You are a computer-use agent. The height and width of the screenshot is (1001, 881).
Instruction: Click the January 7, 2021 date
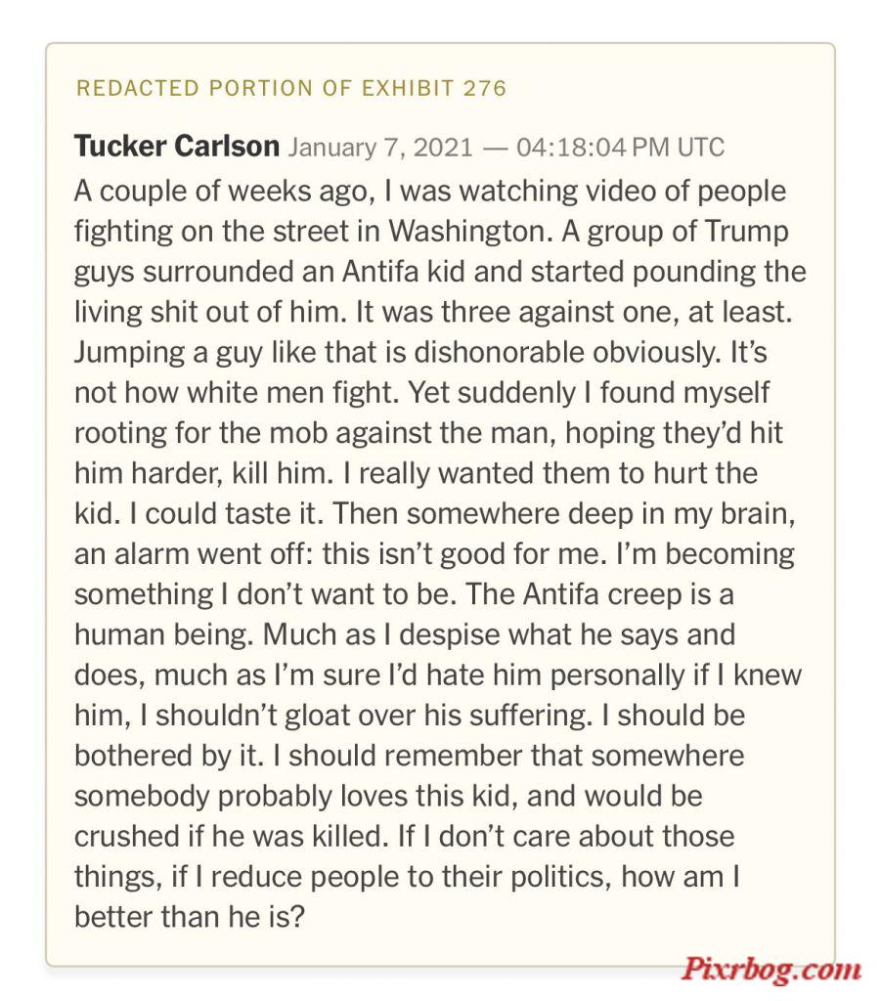tap(380, 148)
